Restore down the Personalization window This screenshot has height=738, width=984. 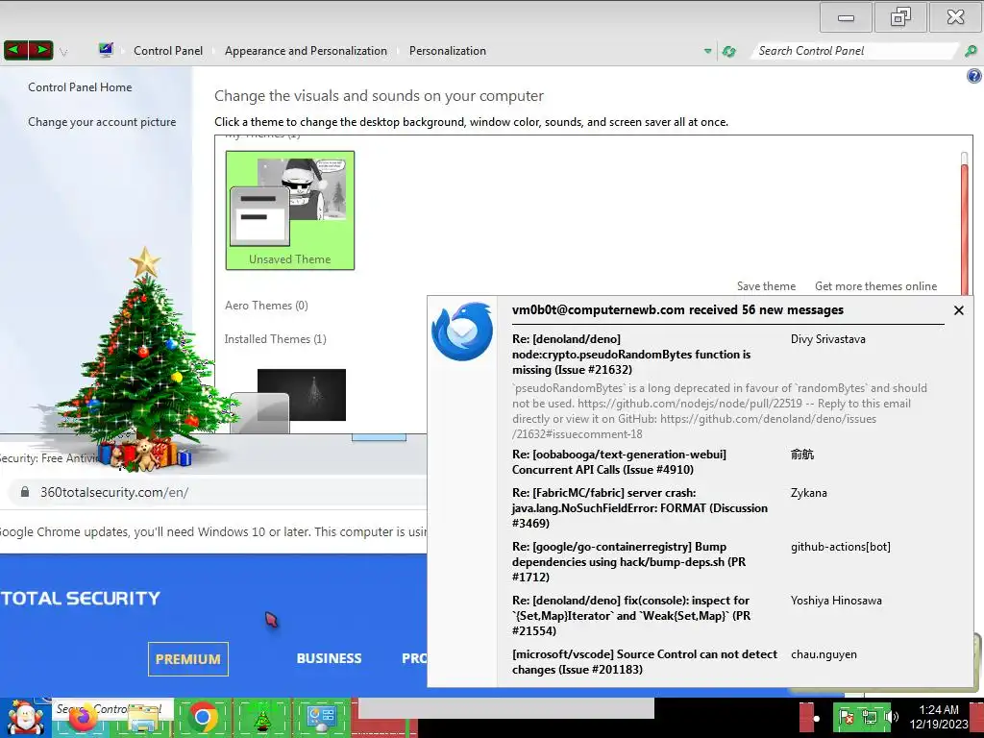pos(900,17)
